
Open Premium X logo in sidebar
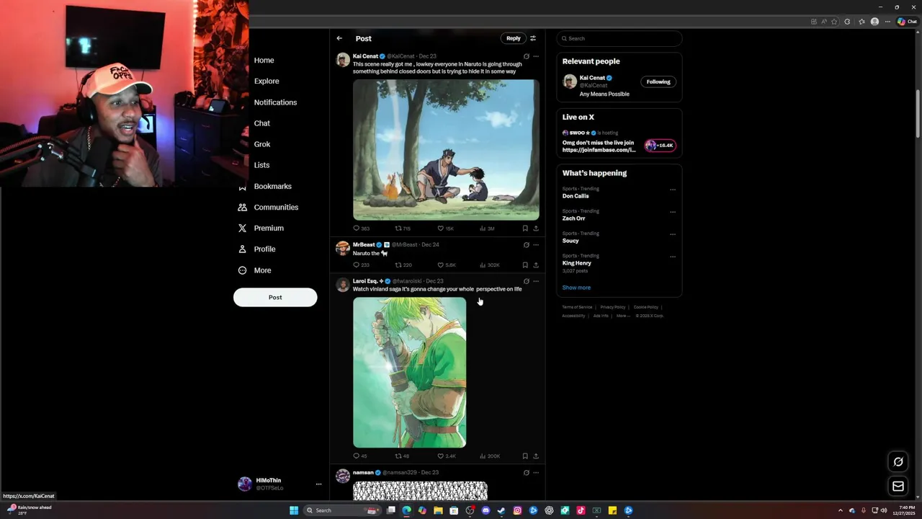pos(242,229)
